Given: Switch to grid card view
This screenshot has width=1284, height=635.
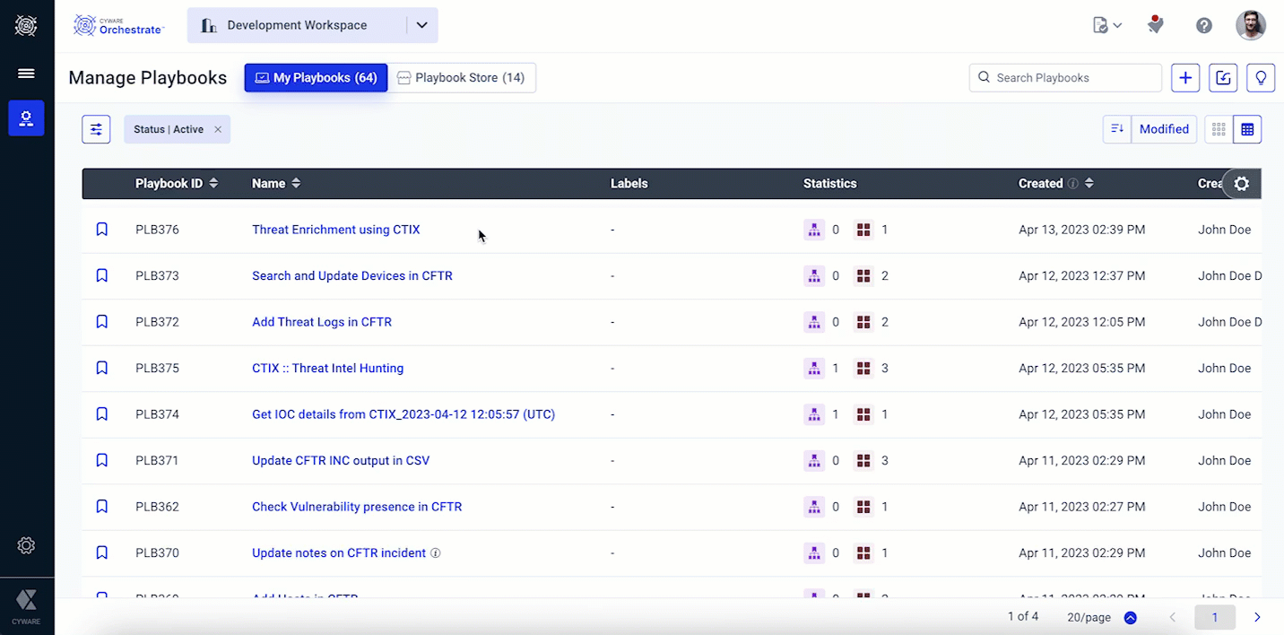Looking at the screenshot, I should point(1219,129).
